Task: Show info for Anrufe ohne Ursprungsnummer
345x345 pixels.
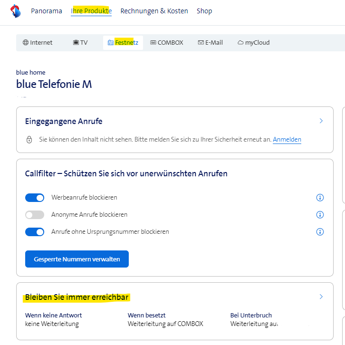Action: [x=320, y=232]
